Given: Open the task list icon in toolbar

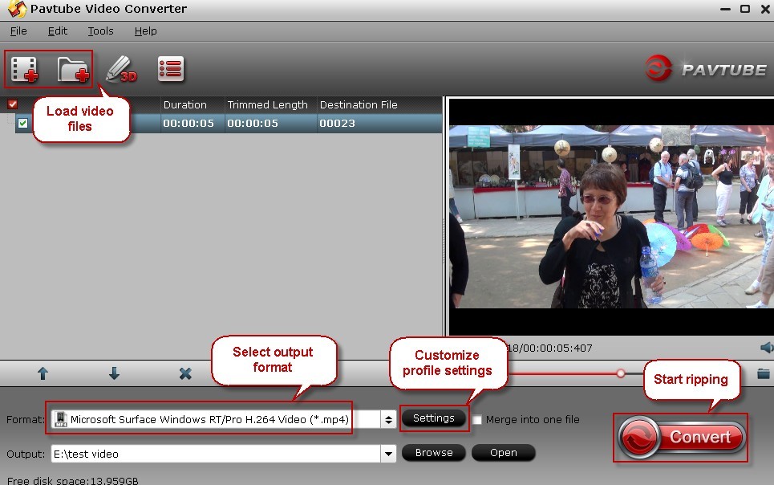Looking at the screenshot, I should [x=171, y=69].
